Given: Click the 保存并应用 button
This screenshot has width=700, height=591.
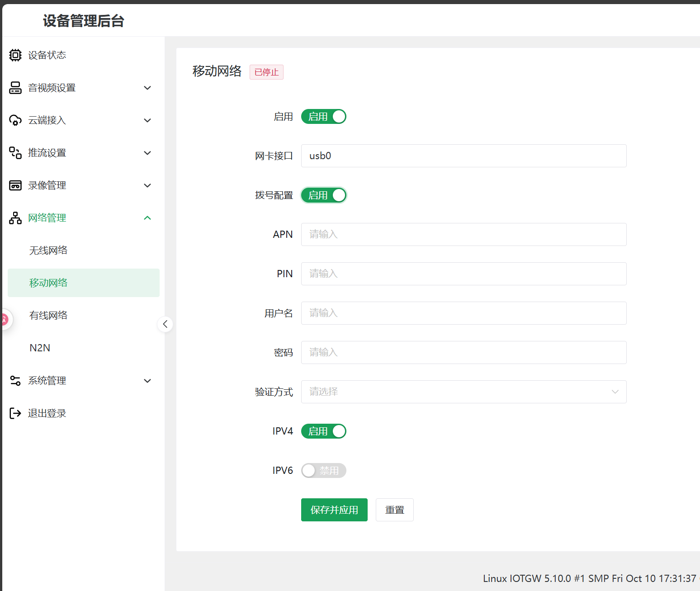Looking at the screenshot, I should click(x=334, y=510).
